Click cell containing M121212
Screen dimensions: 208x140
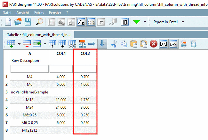(29, 130)
